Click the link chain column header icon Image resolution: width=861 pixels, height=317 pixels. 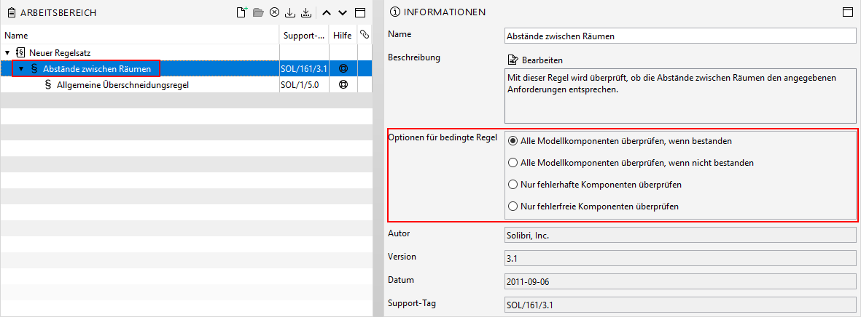[x=364, y=34]
